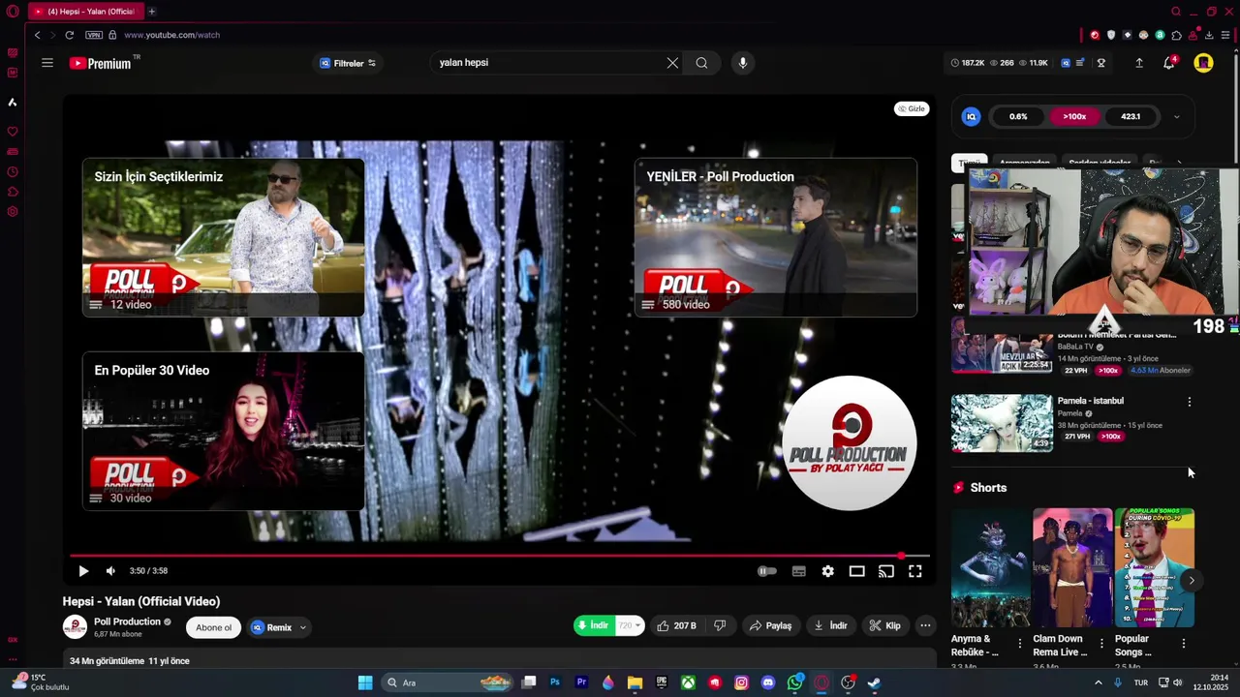
Task: Open browser downloads icon in toolbar
Action: pyautogui.click(x=1209, y=35)
